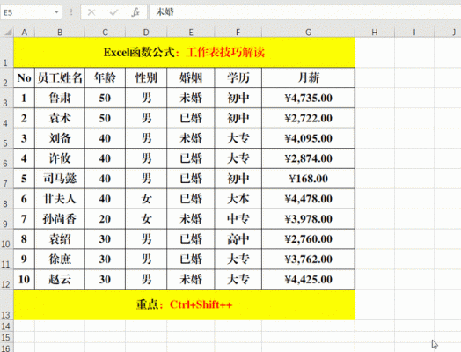Open the Insert Function fx icon
The height and width of the screenshot is (352, 461).
[x=135, y=12]
